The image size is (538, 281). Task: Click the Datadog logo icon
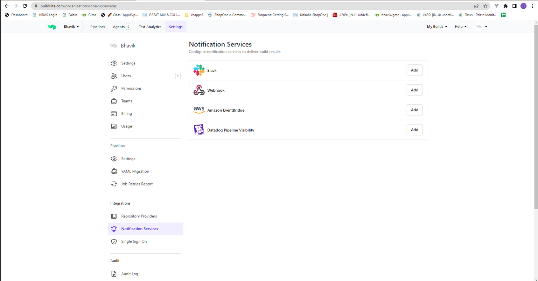pos(199,130)
